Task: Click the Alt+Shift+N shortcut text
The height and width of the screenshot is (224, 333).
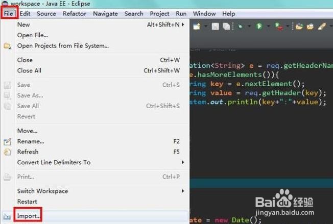Action: pos(163,24)
